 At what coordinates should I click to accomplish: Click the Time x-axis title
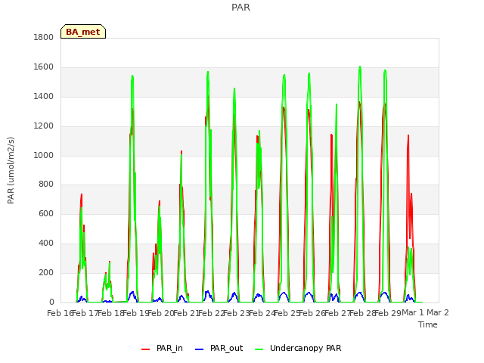(x=428, y=324)
